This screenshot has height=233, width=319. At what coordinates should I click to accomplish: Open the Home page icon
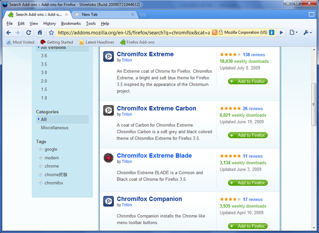coord(40,32)
